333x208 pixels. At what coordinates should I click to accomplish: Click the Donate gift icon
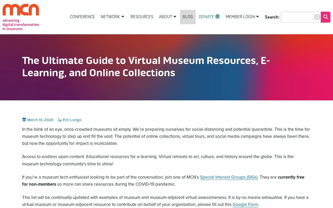[x=217, y=16]
